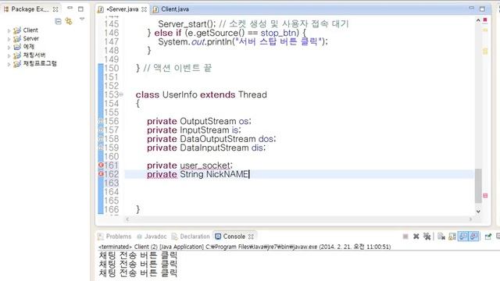Minimize the Package Explorer panel
Image resolution: width=500 pixels, height=281 pixels.
point(70,8)
